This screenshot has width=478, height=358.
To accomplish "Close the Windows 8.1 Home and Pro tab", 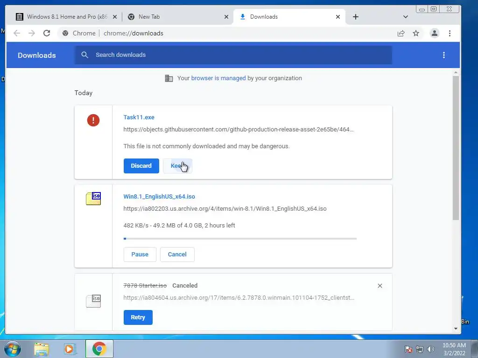I will [x=115, y=17].
